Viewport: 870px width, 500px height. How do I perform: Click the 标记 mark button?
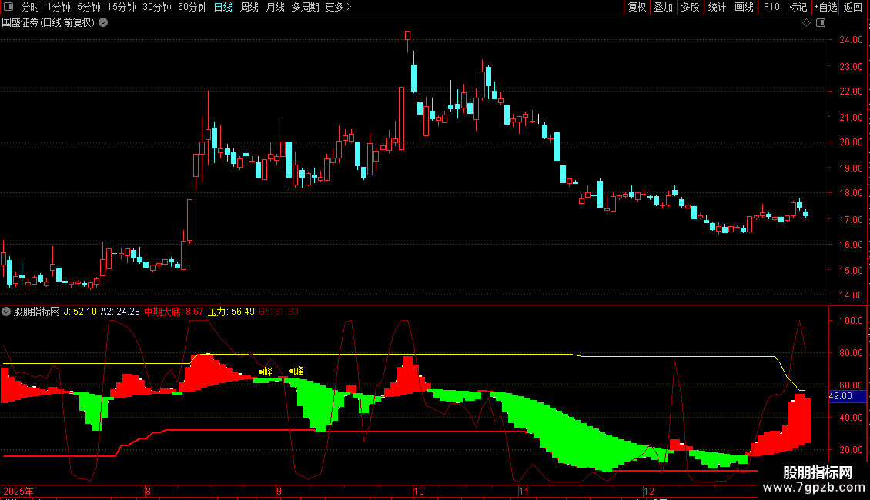pos(798,7)
